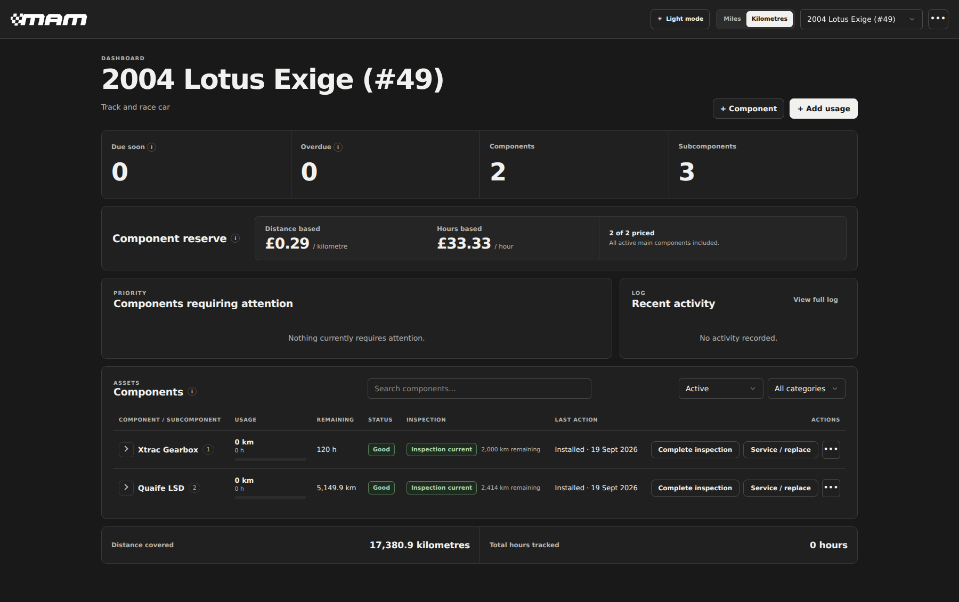The width and height of the screenshot is (959, 602).
Task: Service / replace the Xtrac Gearbox
Action: (781, 450)
